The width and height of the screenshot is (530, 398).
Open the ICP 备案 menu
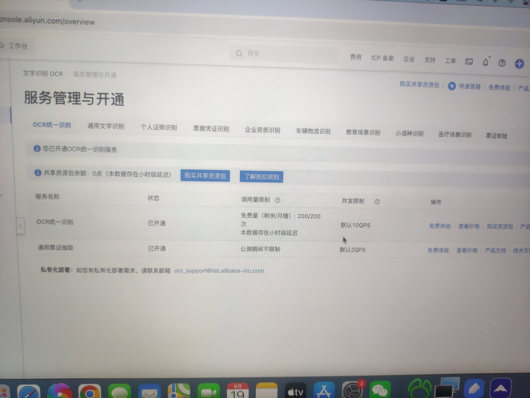pyautogui.click(x=382, y=58)
